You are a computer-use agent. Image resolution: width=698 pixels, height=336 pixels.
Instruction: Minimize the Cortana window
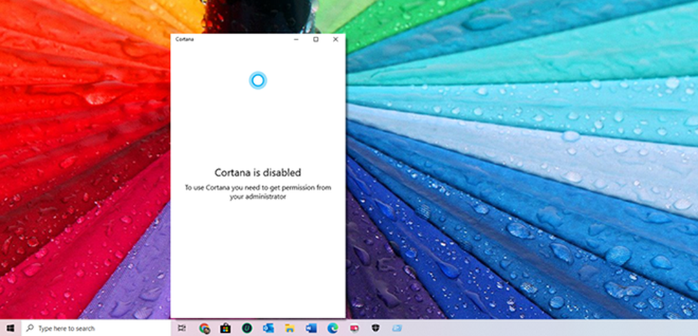pos(296,39)
